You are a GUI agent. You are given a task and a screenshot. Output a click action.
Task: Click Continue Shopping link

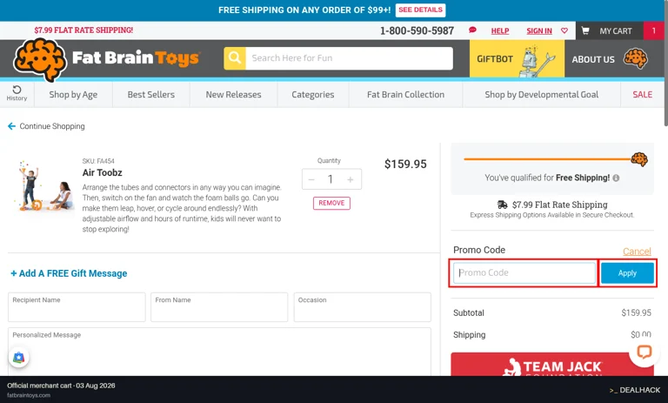52,126
